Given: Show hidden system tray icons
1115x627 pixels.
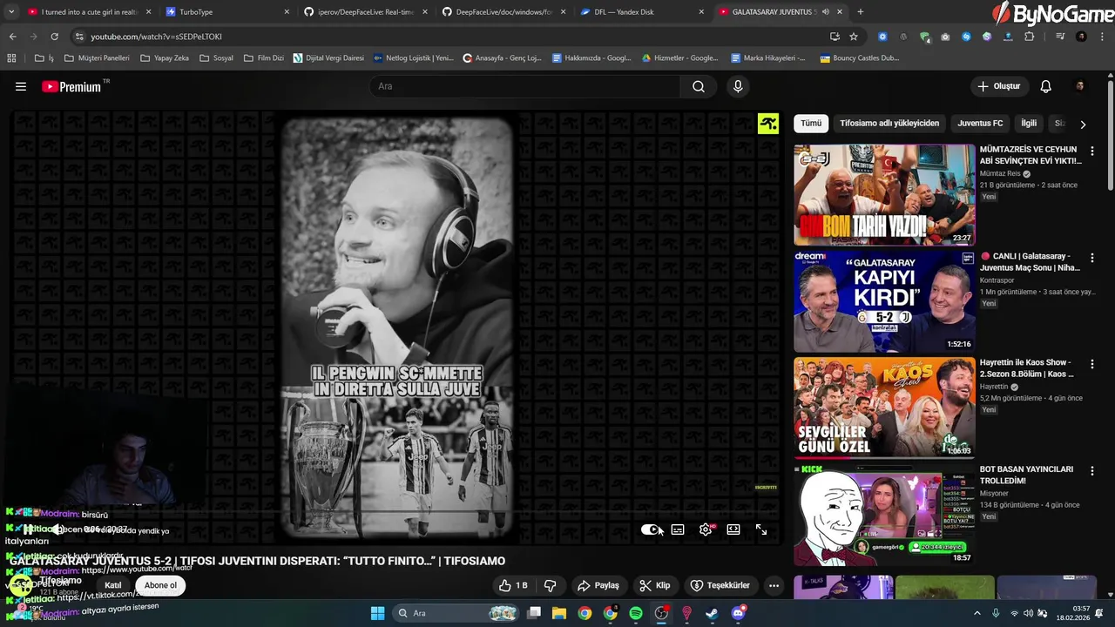Looking at the screenshot, I should (979, 613).
